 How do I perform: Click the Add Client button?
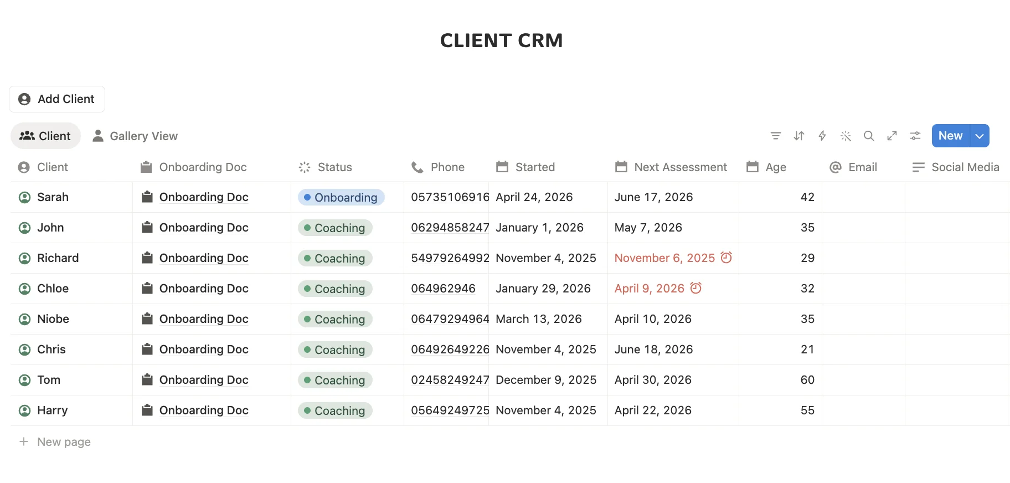pyautogui.click(x=56, y=99)
